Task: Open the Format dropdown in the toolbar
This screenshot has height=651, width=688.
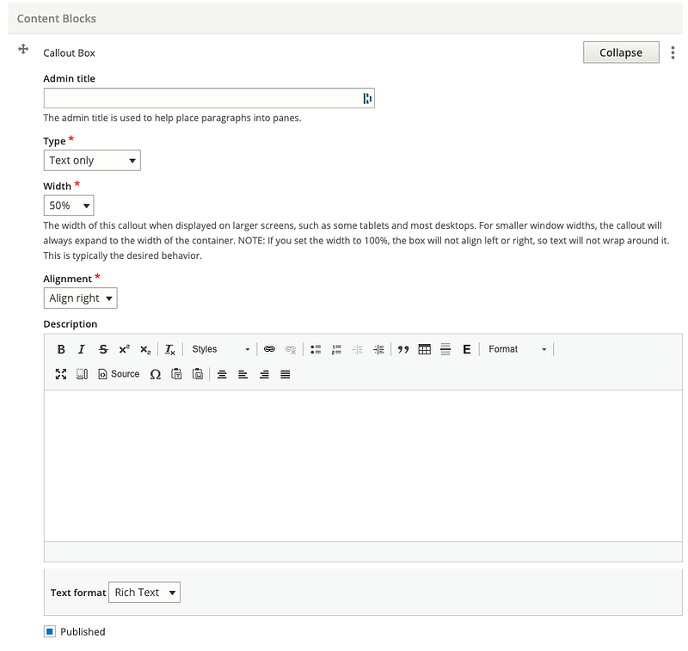Action: (x=518, y=349)
